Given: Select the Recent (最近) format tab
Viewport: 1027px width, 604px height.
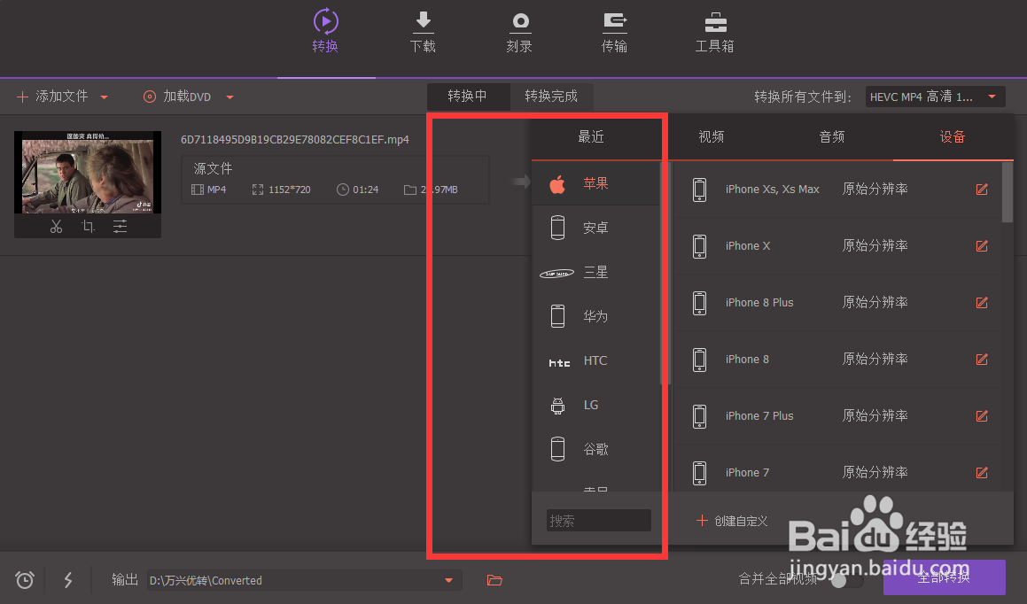Looking at the screenshot, I should [x=591, y=136].
